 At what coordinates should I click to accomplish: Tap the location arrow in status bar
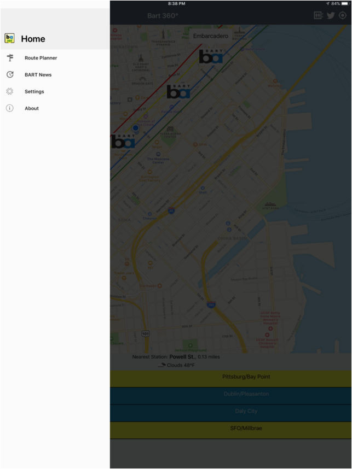(x=328, y=4)
